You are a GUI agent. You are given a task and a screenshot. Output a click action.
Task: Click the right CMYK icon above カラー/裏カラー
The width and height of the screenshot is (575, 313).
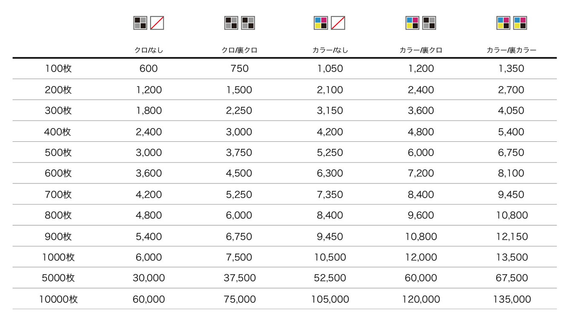pos(520,23)
